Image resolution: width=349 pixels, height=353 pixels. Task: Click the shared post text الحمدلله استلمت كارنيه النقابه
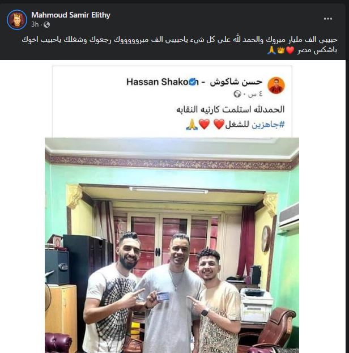tap(231, 109)
